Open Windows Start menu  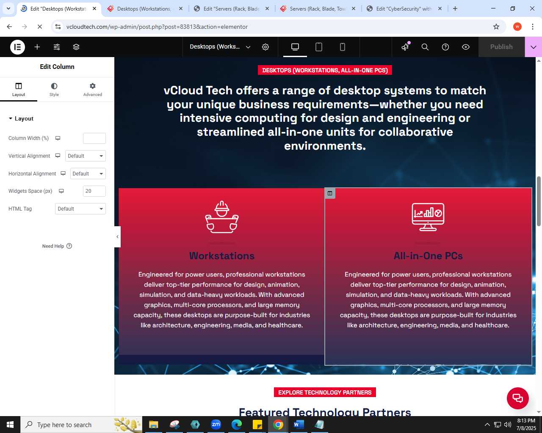(10, 425)
